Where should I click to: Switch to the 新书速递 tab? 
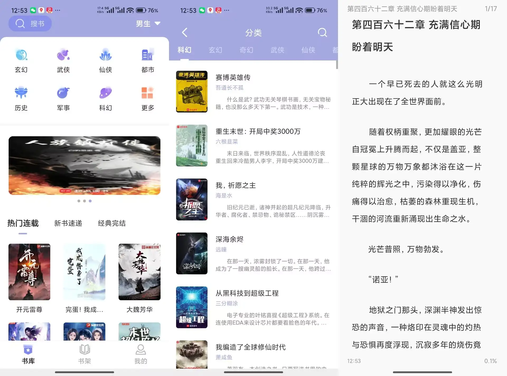point(68,224)
